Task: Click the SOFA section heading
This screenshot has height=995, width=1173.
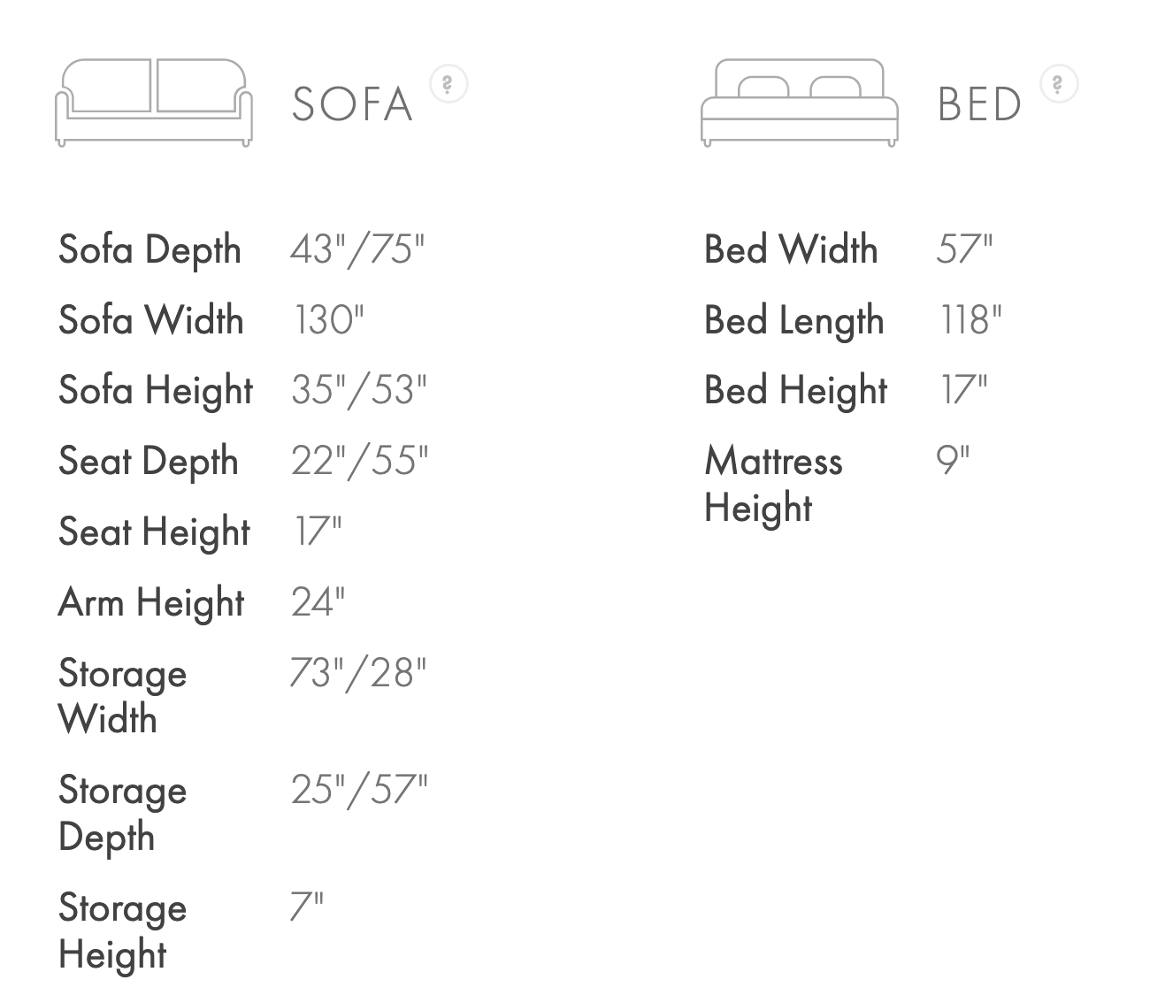Action: click(352, 104)
